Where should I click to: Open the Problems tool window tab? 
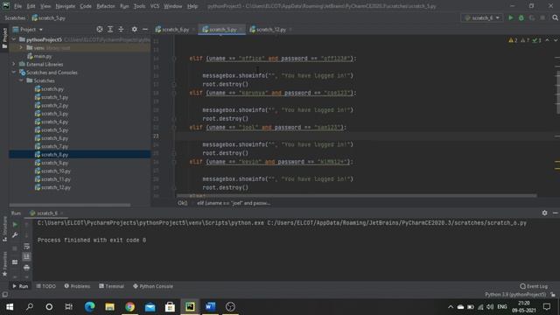point(77,286)
